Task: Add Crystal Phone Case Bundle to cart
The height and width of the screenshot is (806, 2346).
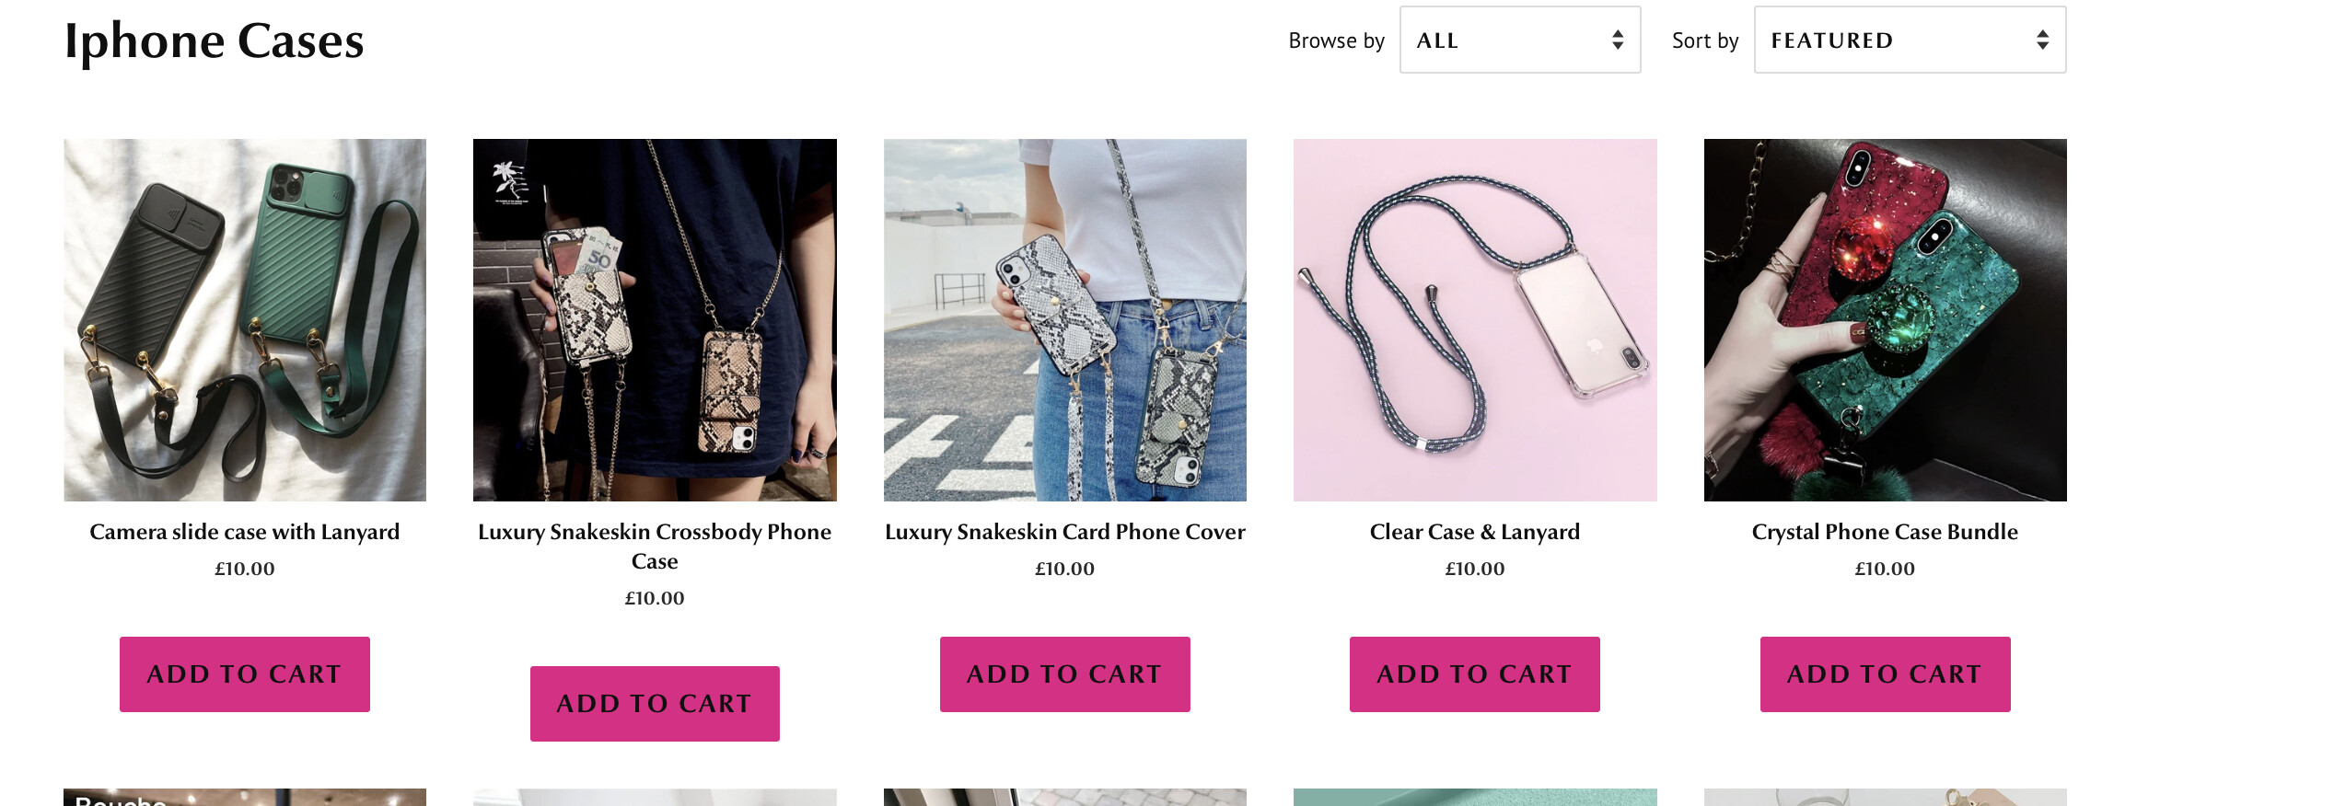Action: click(x=1885, y=674)
